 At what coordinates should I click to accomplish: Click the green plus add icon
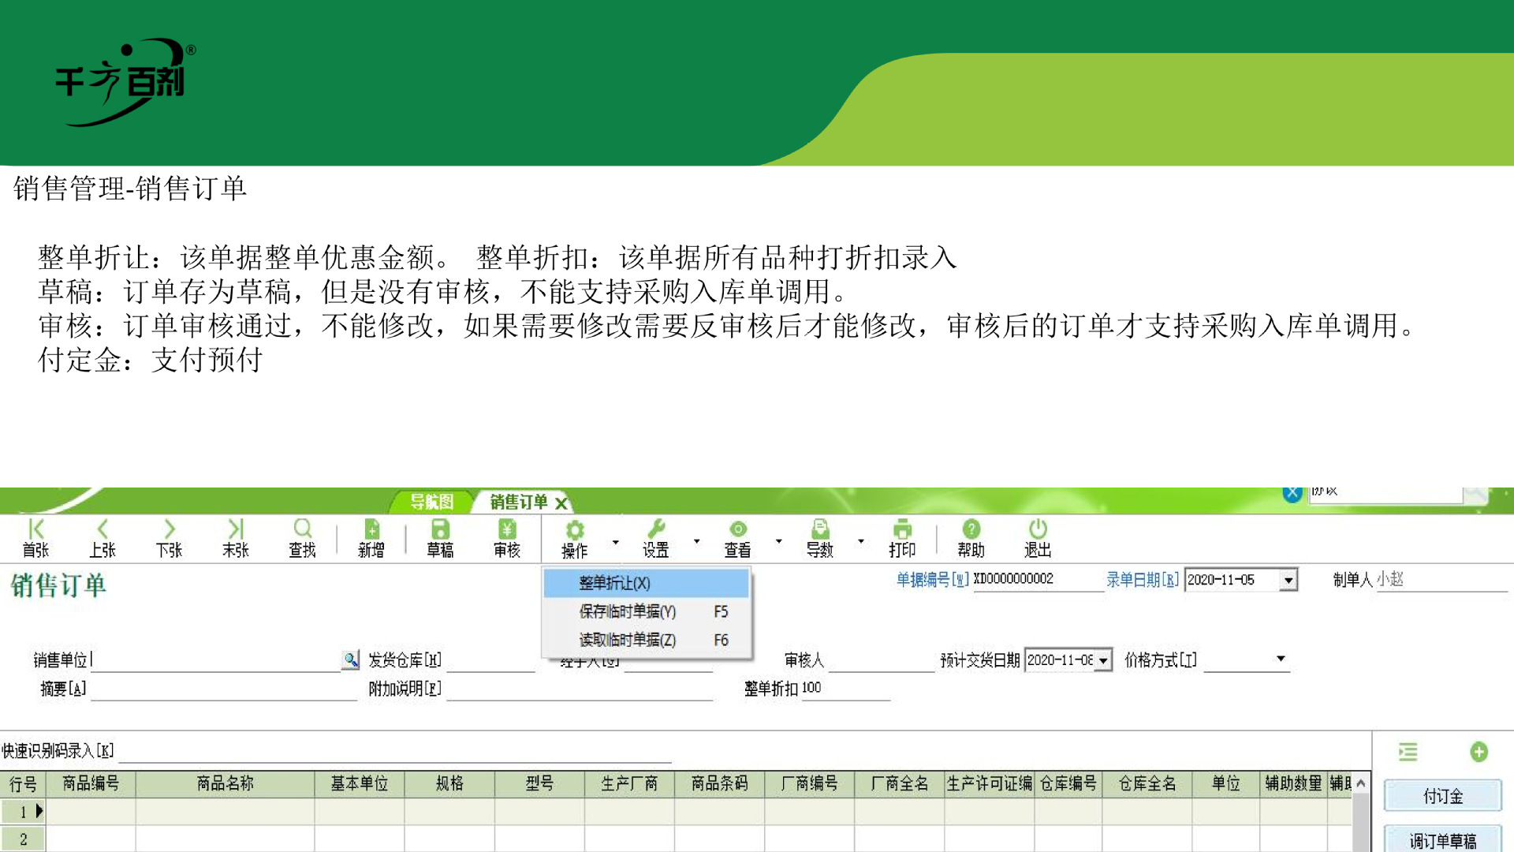(1479, 752)
